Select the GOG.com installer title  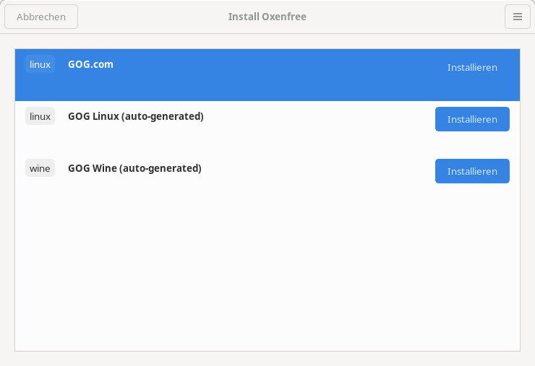[x=90, y=64]
